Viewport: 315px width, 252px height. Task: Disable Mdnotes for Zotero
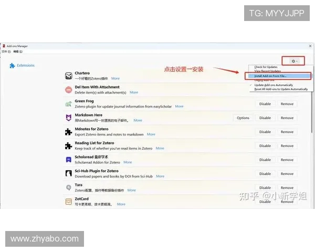(265, 132)
